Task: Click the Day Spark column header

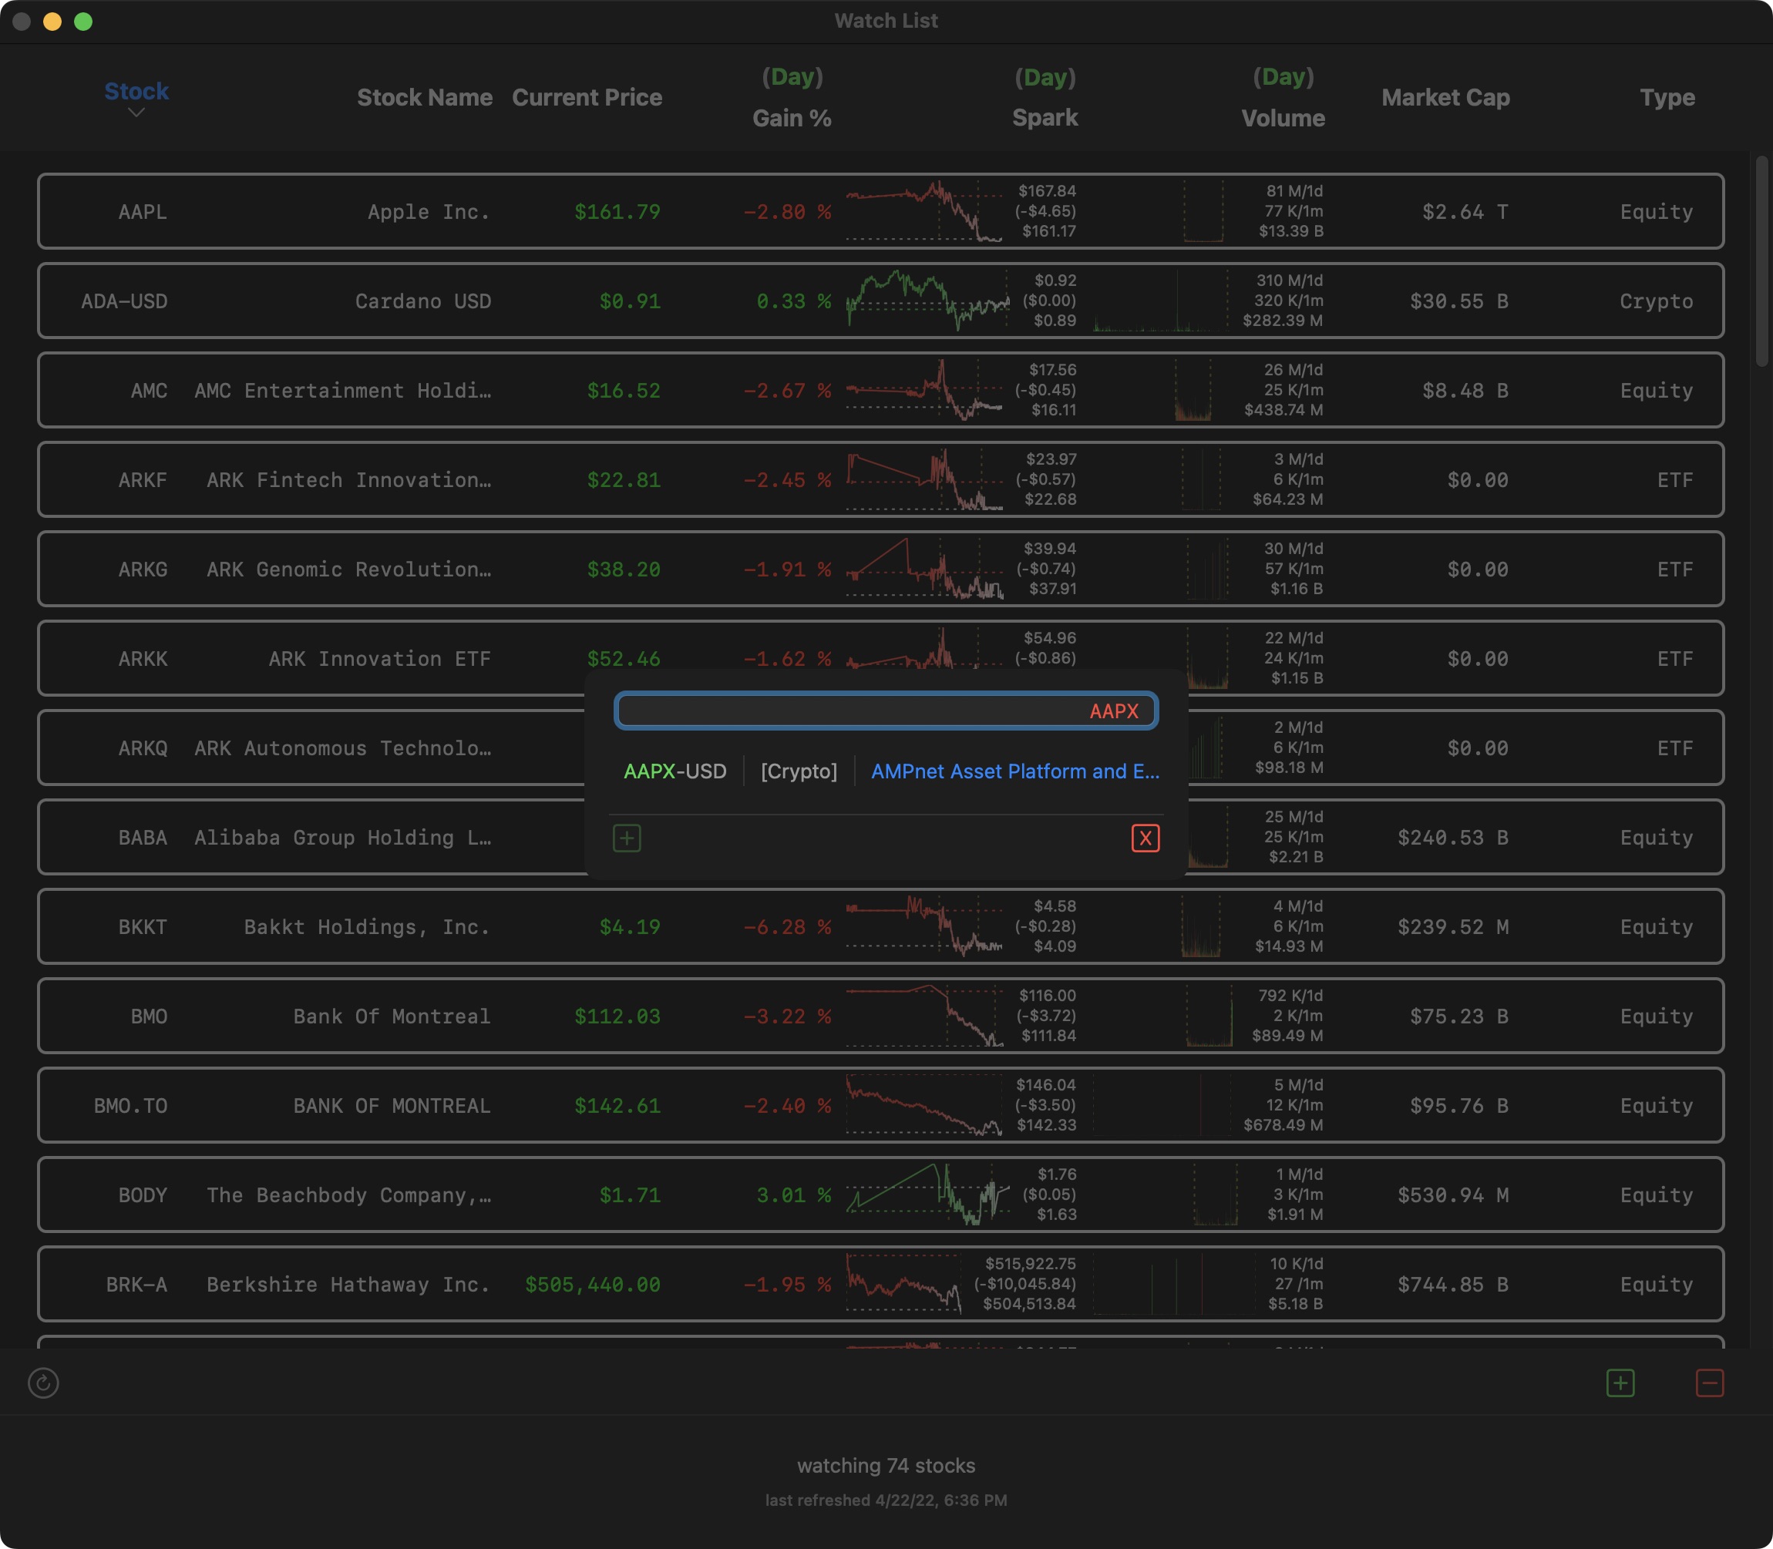Action: click(x=1045, y=98)
